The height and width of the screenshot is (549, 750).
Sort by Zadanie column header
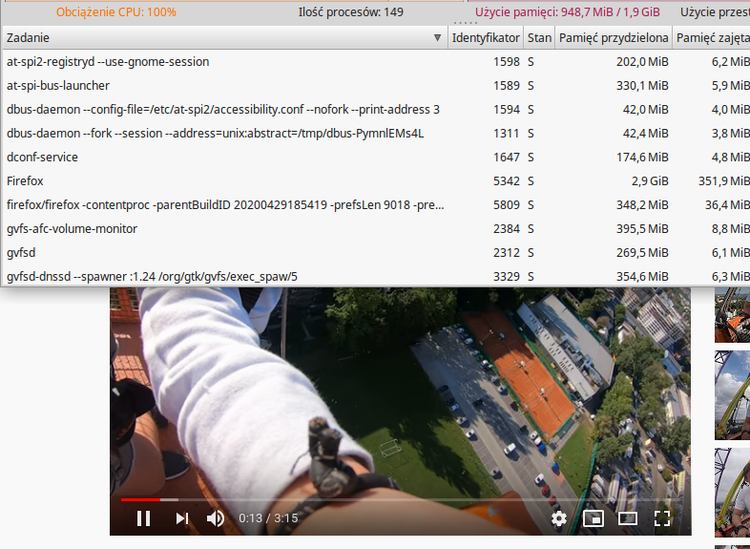click(x=225, y=38)
